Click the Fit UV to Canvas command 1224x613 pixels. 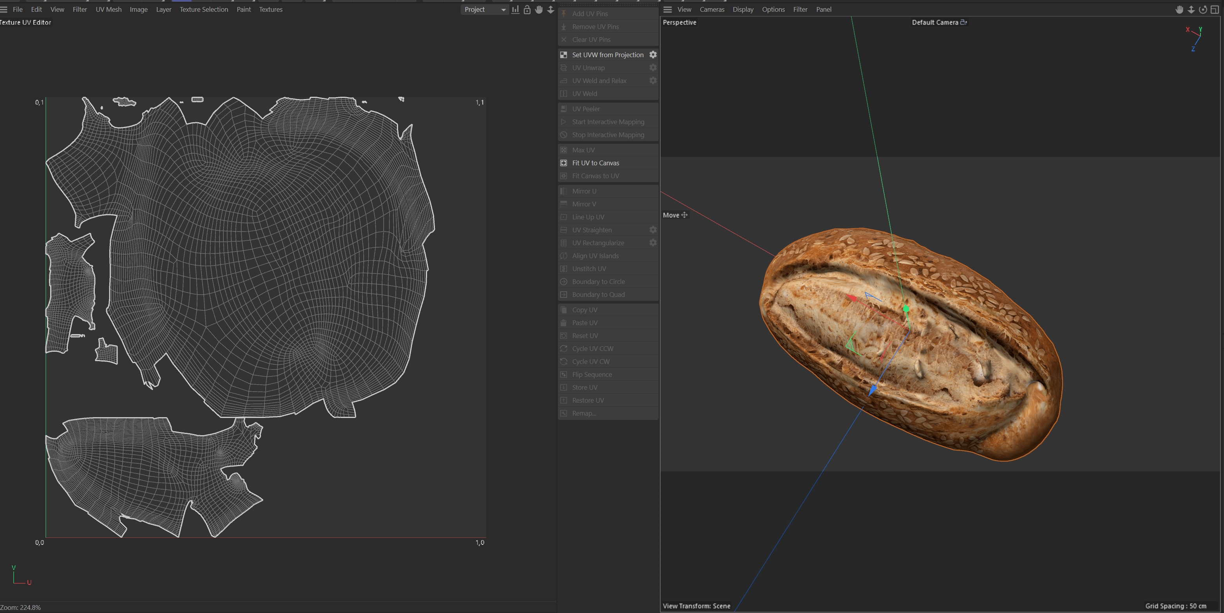[x=596, y=163]
